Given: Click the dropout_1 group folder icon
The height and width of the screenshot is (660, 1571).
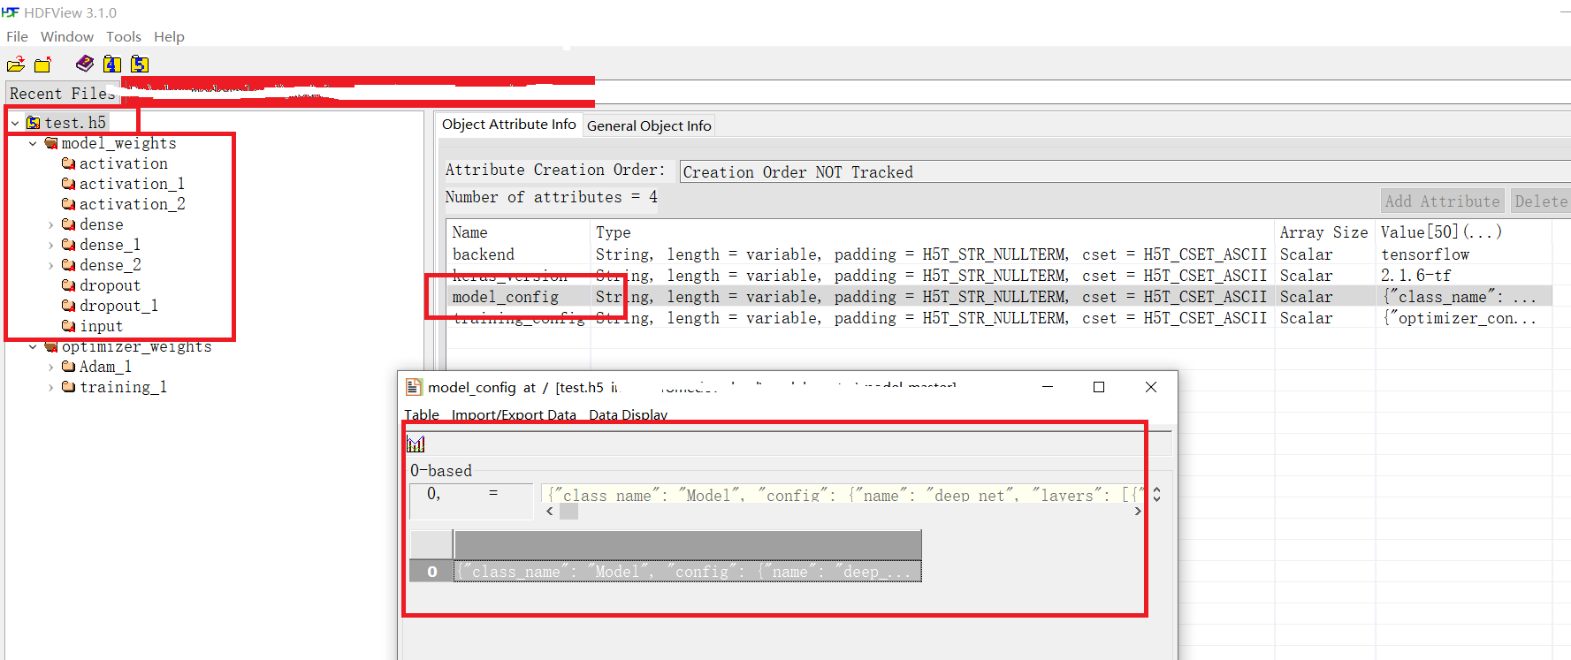Looking at the screenshot, I should point(68,306).
